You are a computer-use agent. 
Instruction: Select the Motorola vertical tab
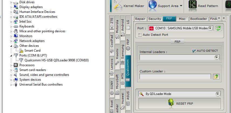pos(117,29)
